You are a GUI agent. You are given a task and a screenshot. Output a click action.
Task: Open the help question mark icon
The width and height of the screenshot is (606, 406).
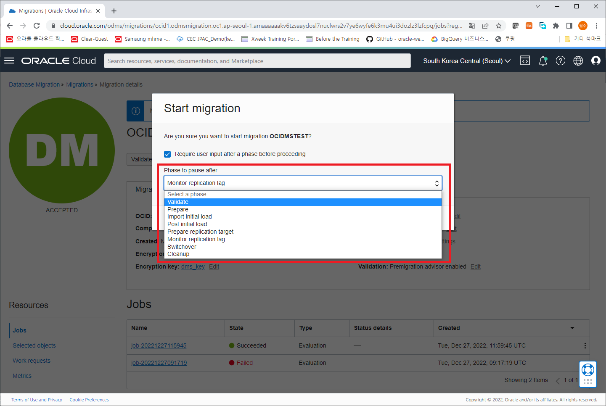[x=561, y=61]
